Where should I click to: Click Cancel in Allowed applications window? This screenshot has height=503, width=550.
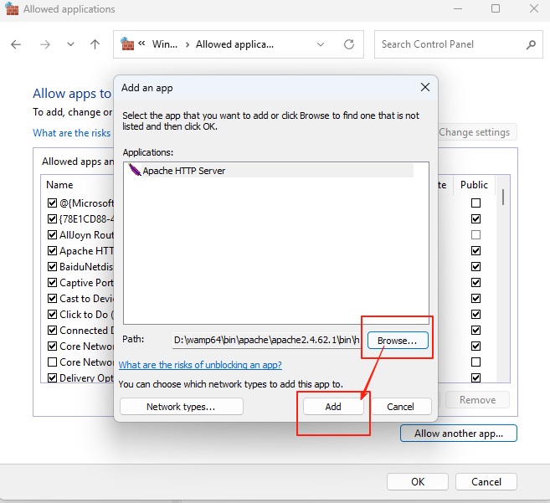tap(486, 482)
